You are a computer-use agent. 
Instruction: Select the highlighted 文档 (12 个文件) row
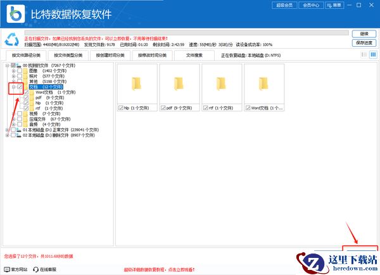[46, 87]
